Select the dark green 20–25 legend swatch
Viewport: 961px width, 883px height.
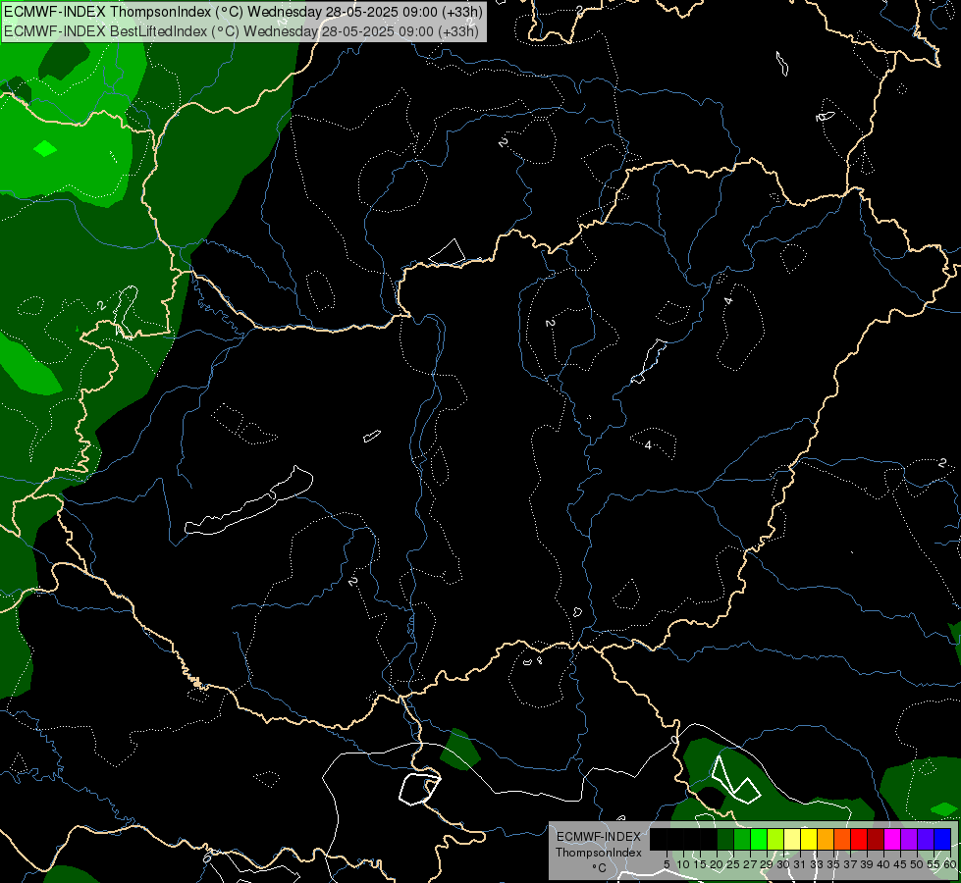point(725,839)
